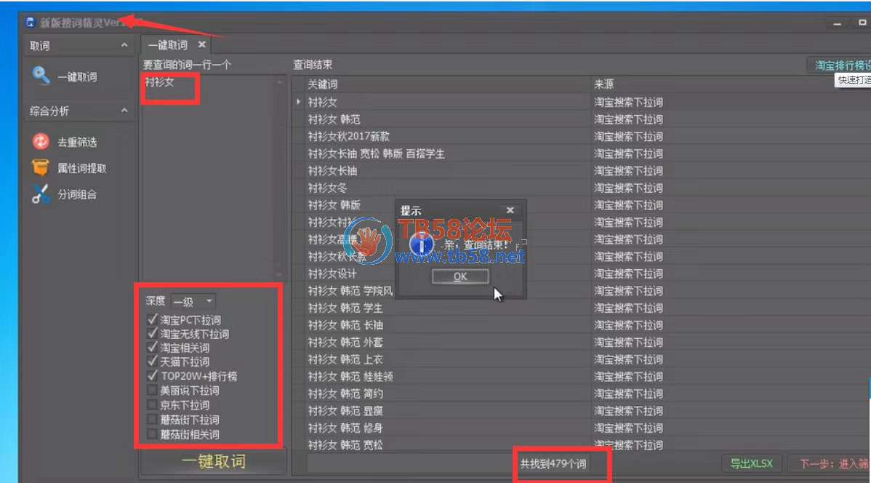This screenshot has height=483, width=871.
Task: Close the 提示 dialog with X
Action: pos(510,210)
